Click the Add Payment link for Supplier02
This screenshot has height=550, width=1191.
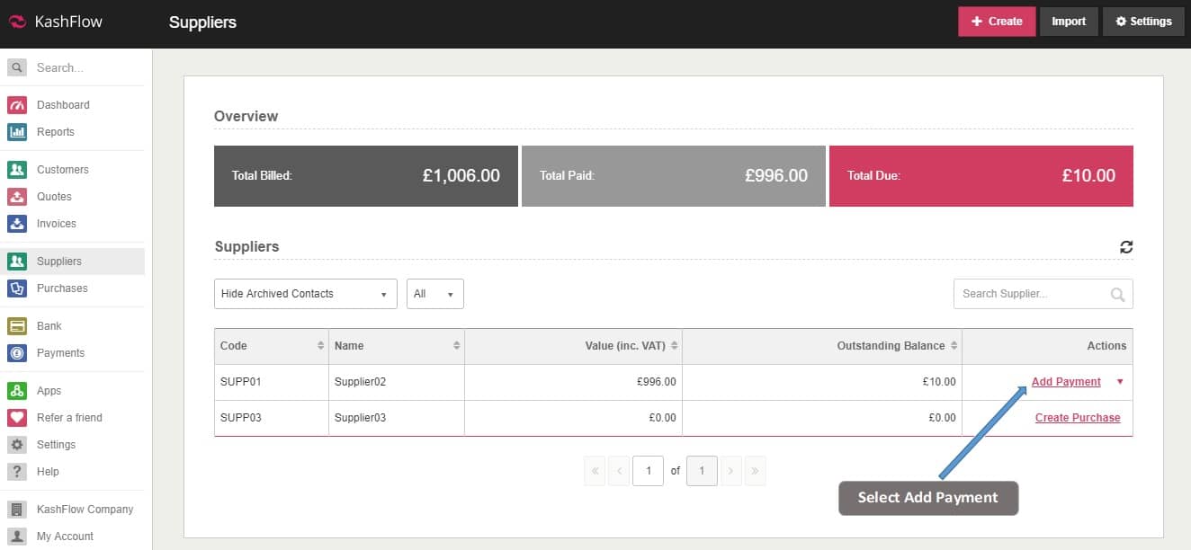coord(1066,382)
